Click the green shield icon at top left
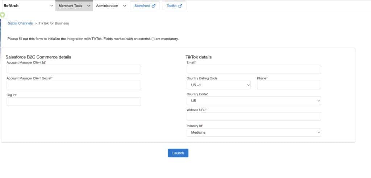Viewport: 371px width, 178px height. pyautogui.click(x=3, y=15)
